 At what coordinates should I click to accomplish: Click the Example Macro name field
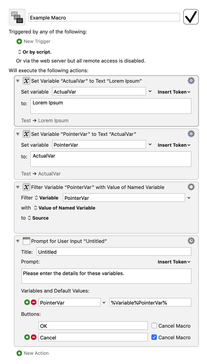tap(104, 17)
